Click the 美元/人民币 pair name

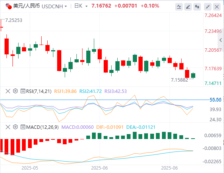click(x=26, y=6)
